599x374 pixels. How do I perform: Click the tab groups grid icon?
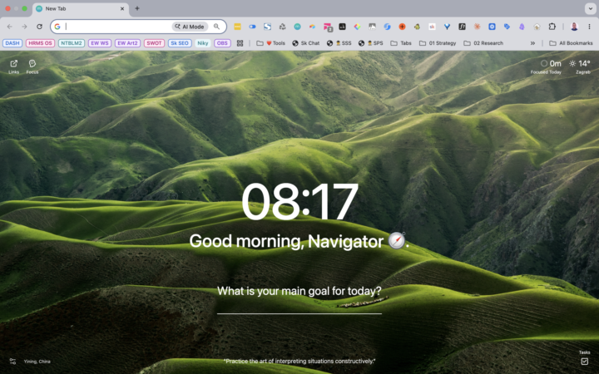pyautogui.click(x=240, y=43)
